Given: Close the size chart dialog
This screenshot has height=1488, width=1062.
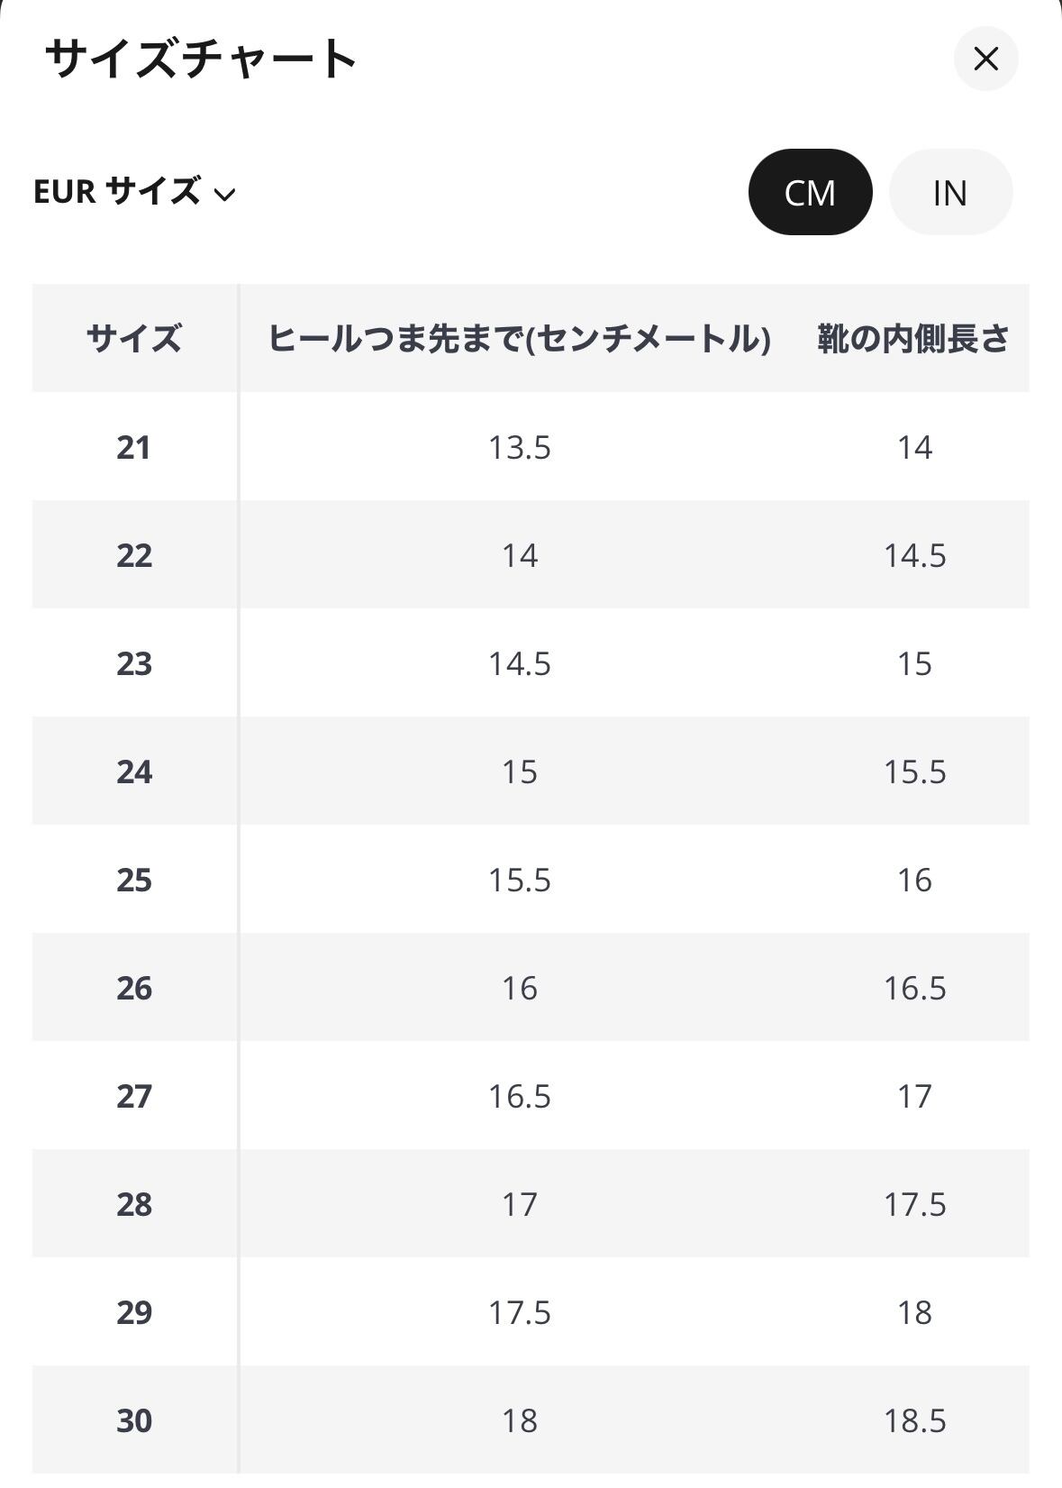Looking at the screenshot, I should [985, 59].
